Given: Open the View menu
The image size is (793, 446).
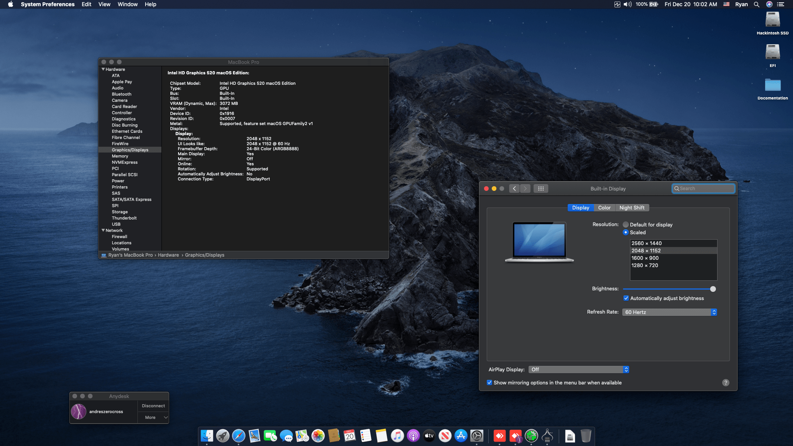Looking at the screenshot, I should pos(104,4).
